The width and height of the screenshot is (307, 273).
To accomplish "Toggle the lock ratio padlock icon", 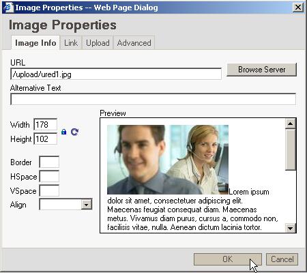I will (63, 132).
